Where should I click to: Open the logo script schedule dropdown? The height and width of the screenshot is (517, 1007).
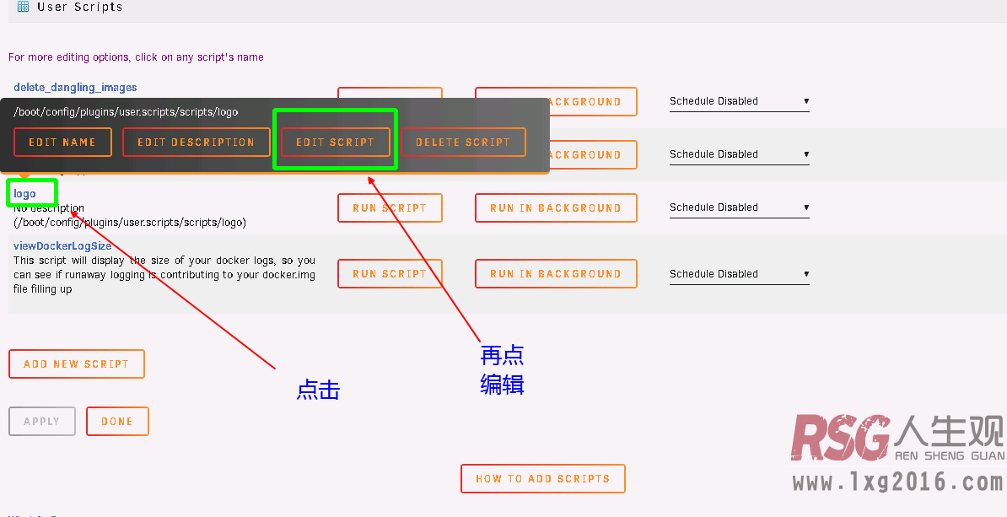point(739,207)
